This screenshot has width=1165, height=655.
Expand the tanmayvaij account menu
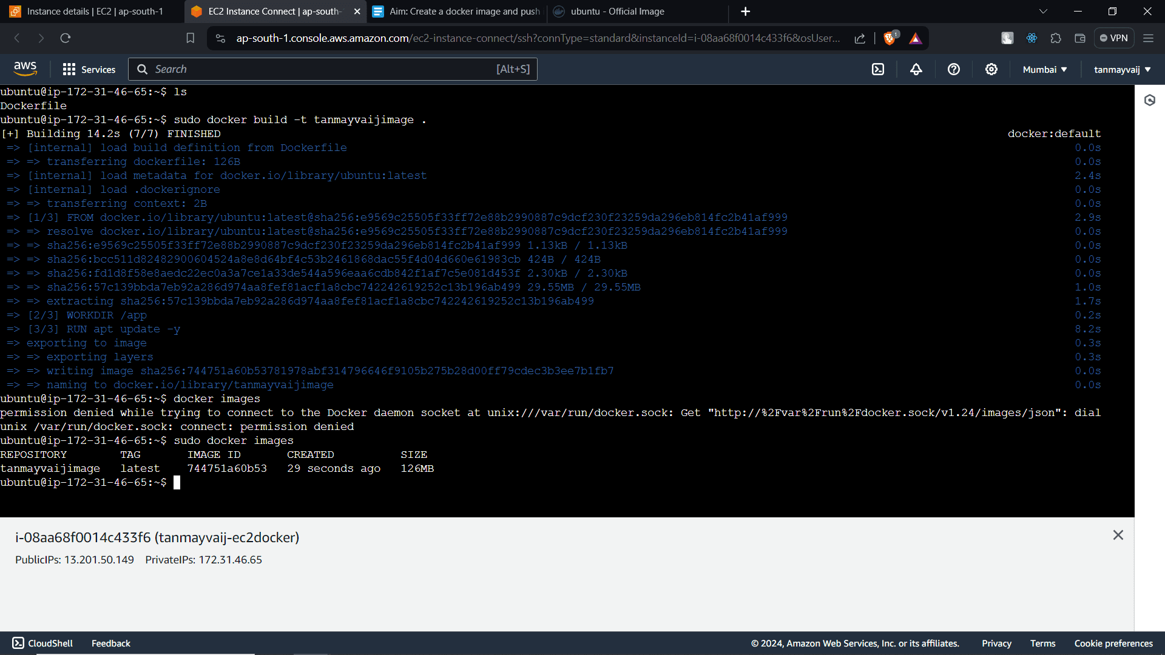[1121, 69]
